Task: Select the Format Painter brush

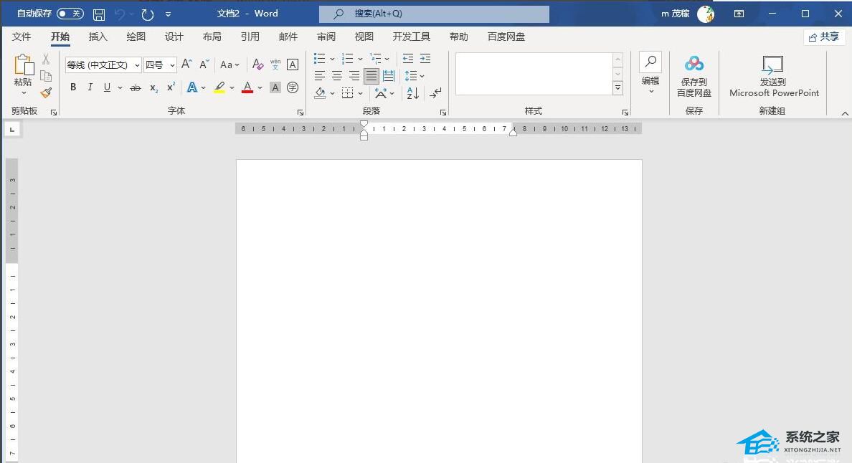Action: click(46, 93)
